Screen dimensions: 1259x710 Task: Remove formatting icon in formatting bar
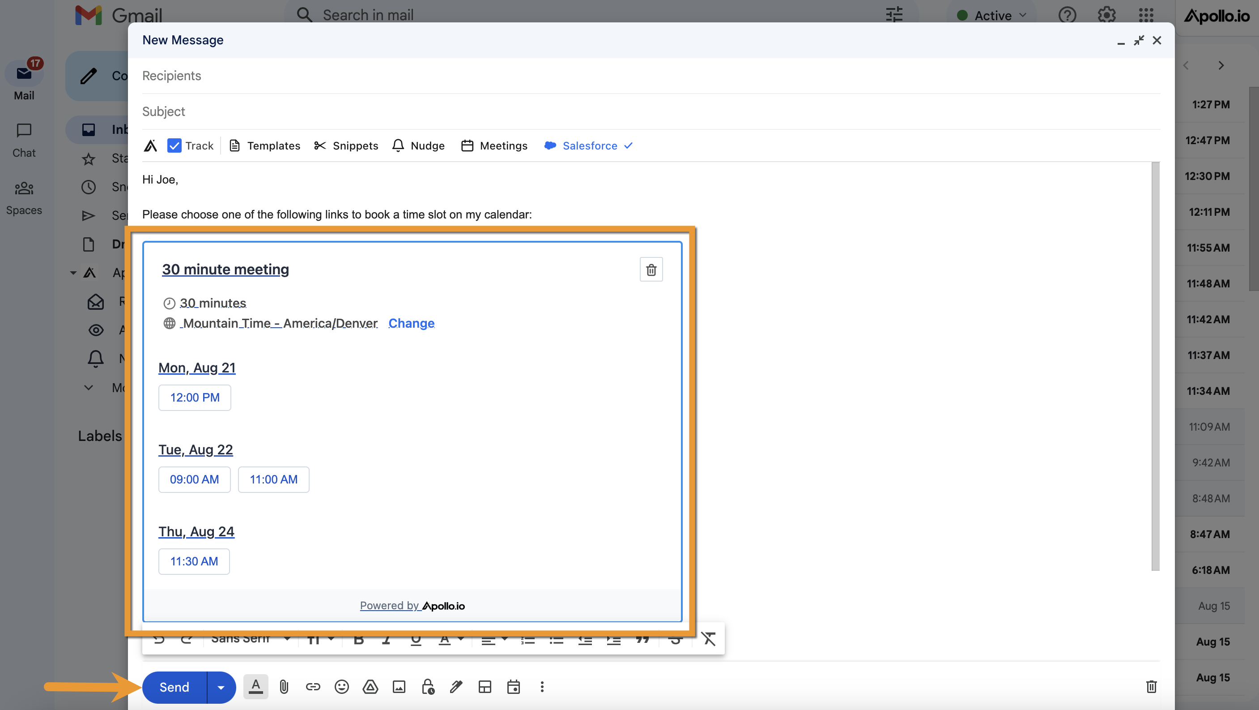[x=709, y=639]
